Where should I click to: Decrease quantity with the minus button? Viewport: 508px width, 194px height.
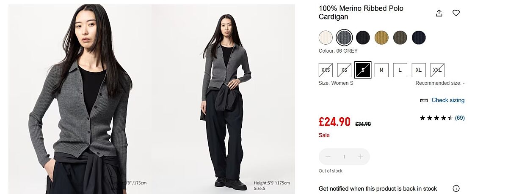point(328,157)
